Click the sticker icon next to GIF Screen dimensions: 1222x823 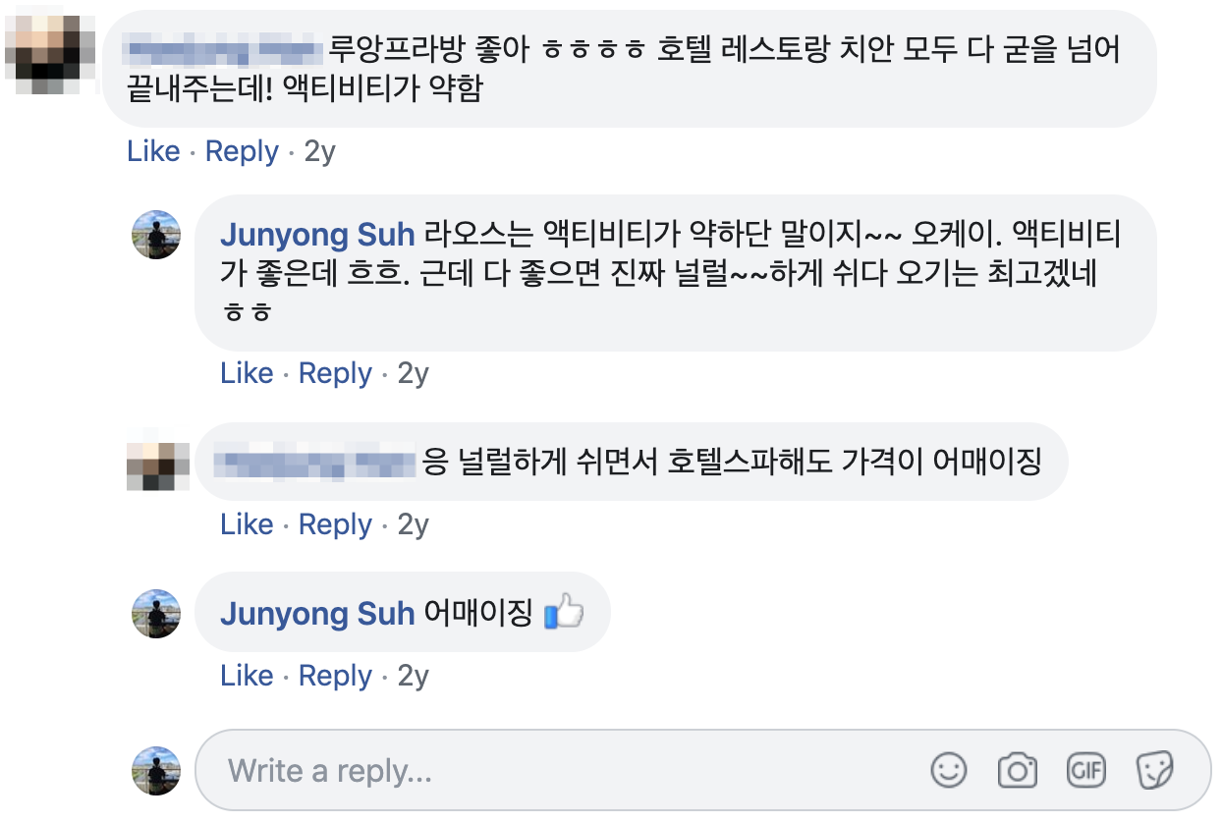1156,771
